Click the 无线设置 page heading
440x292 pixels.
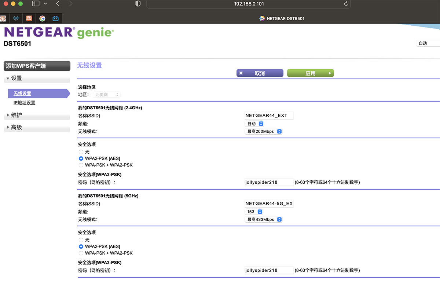coord(89,65)
